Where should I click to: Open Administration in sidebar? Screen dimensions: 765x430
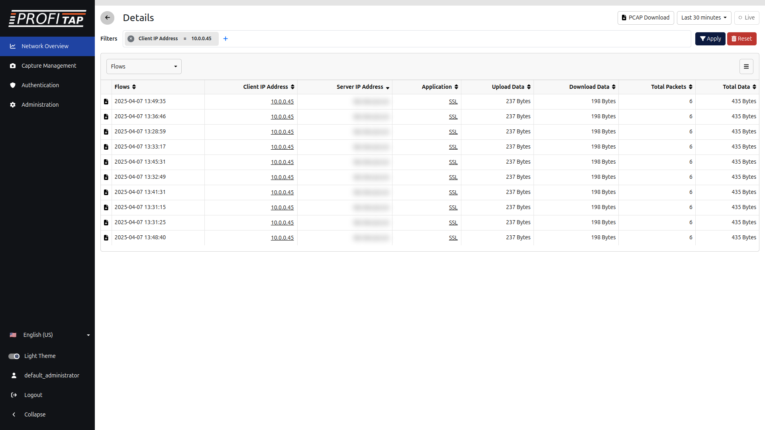[x=40, y=105]
